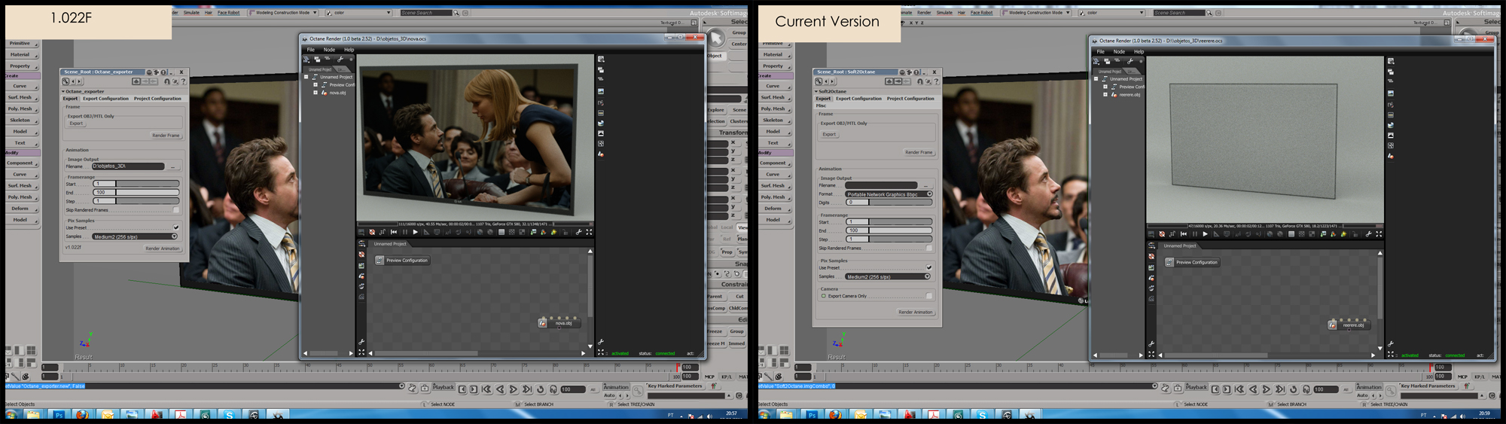
Task: Open Node menu in nova.ocs Octane window
Action: [329, 50]
